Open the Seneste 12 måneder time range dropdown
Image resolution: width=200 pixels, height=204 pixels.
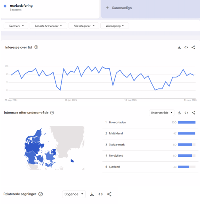click(48, 26)
